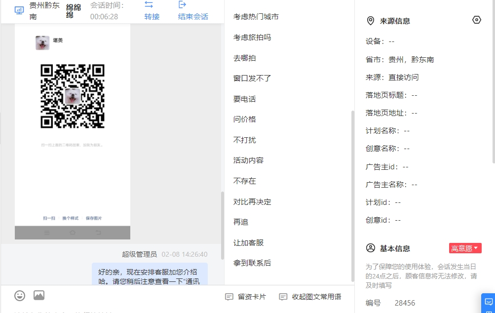Screen dimensions: 495x313
Task: Select the quick phrase 活动内容
Action: pyautogui.click(x=248, y=160)
